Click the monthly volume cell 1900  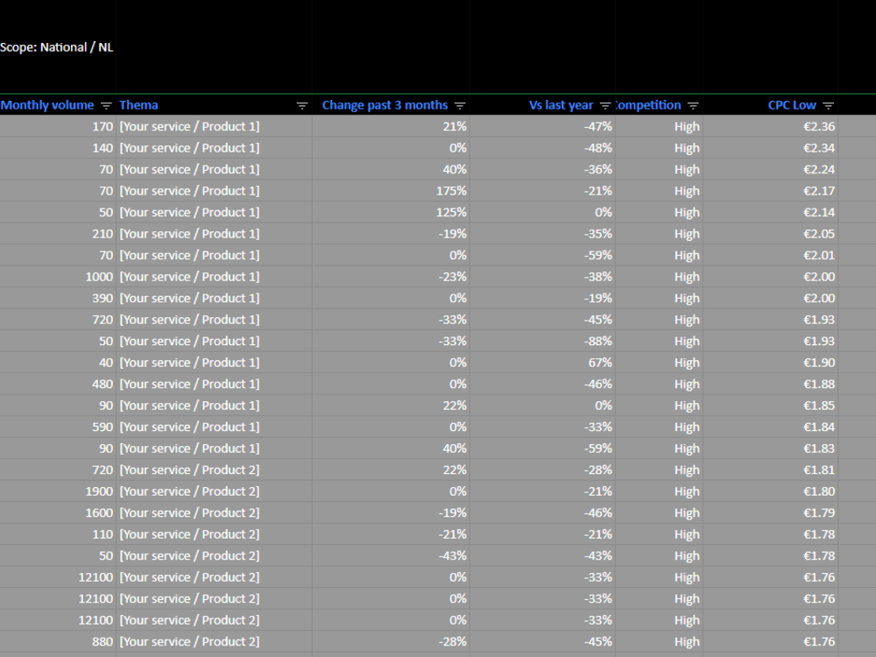coord(58,491)
